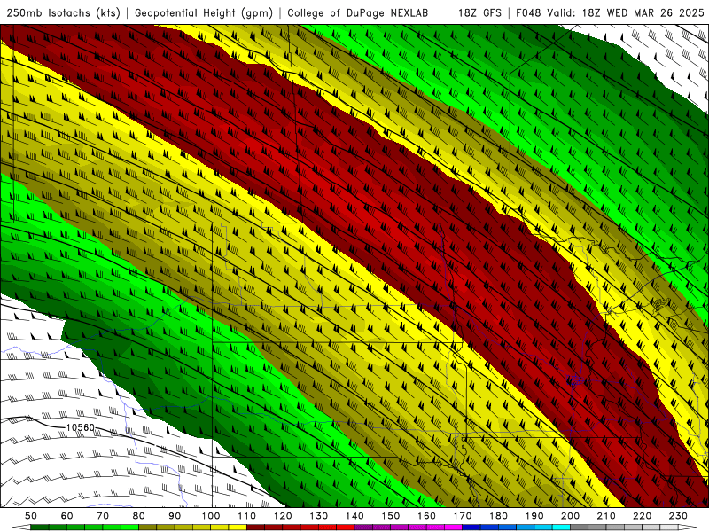
Task: Click the 10560 height contour label
Action: pos(81,427)
